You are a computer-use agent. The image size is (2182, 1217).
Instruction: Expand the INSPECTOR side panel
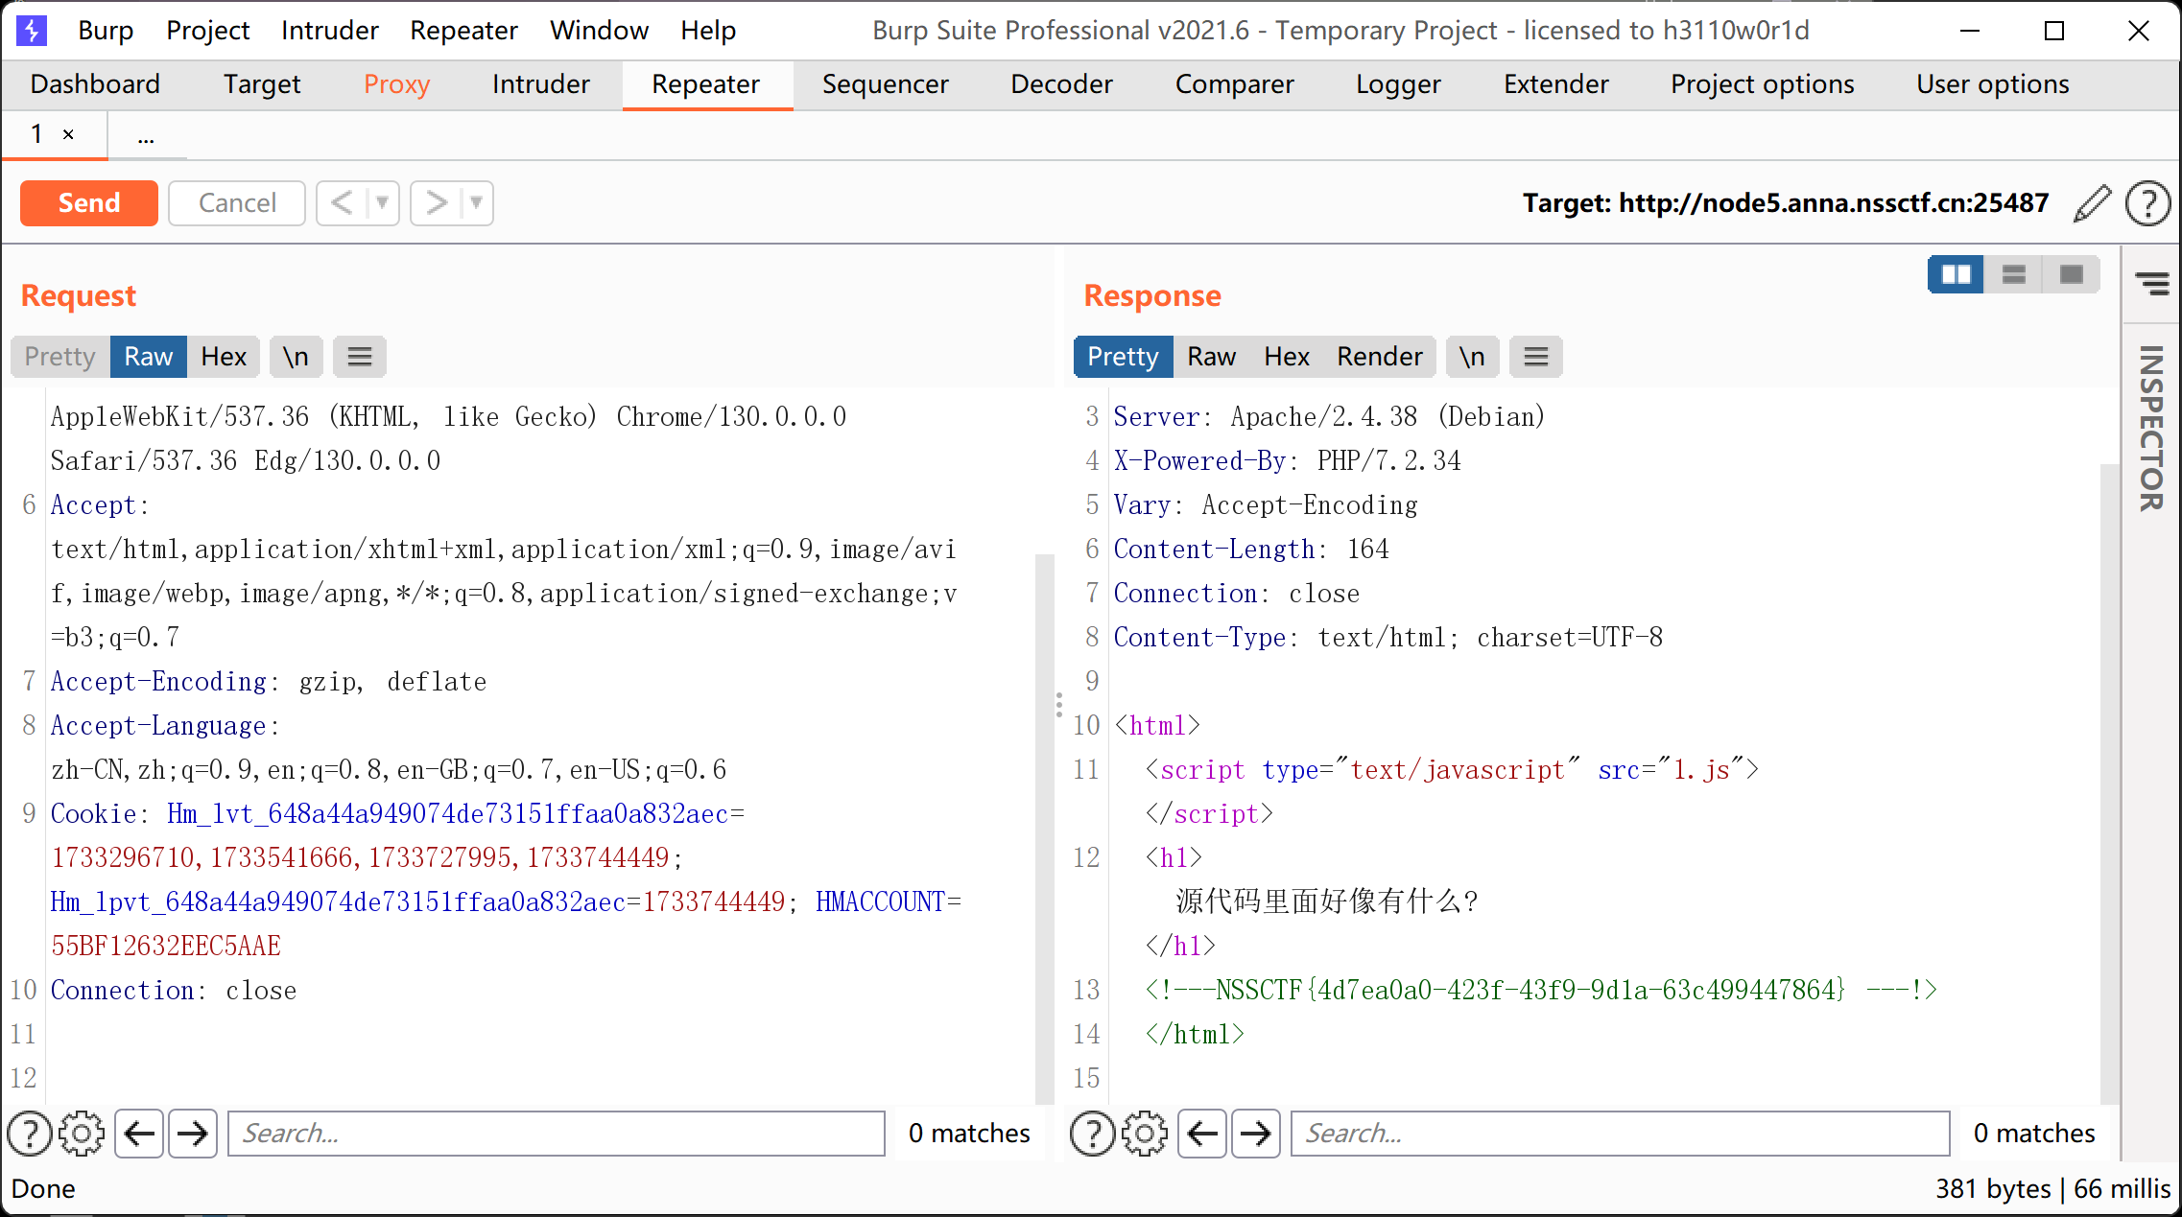pos(2151,428)
